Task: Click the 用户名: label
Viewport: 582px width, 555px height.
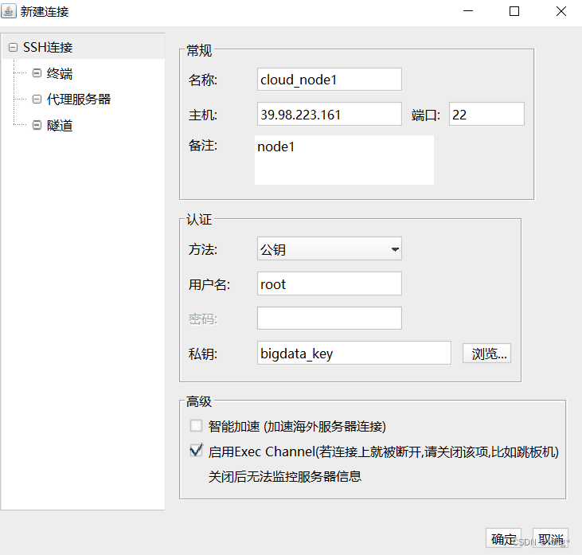Action: point(209,284)
